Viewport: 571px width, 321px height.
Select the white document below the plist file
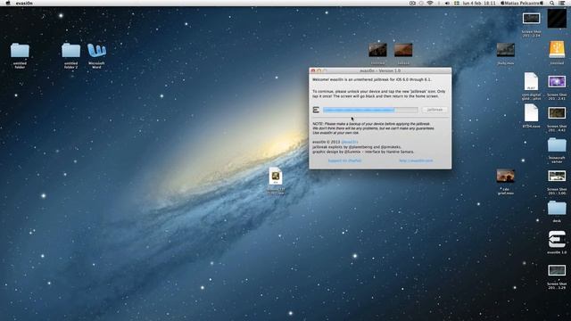(x=531, y=113)
